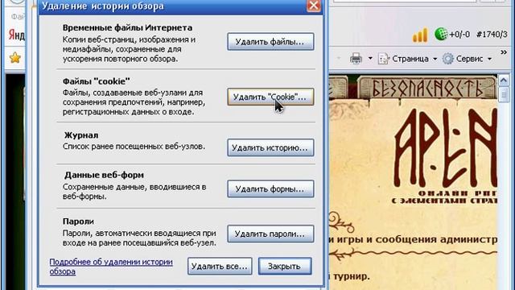Click the orange signal bars icon
This screenshot has height=290, width=515.
[x=420, y=35]
